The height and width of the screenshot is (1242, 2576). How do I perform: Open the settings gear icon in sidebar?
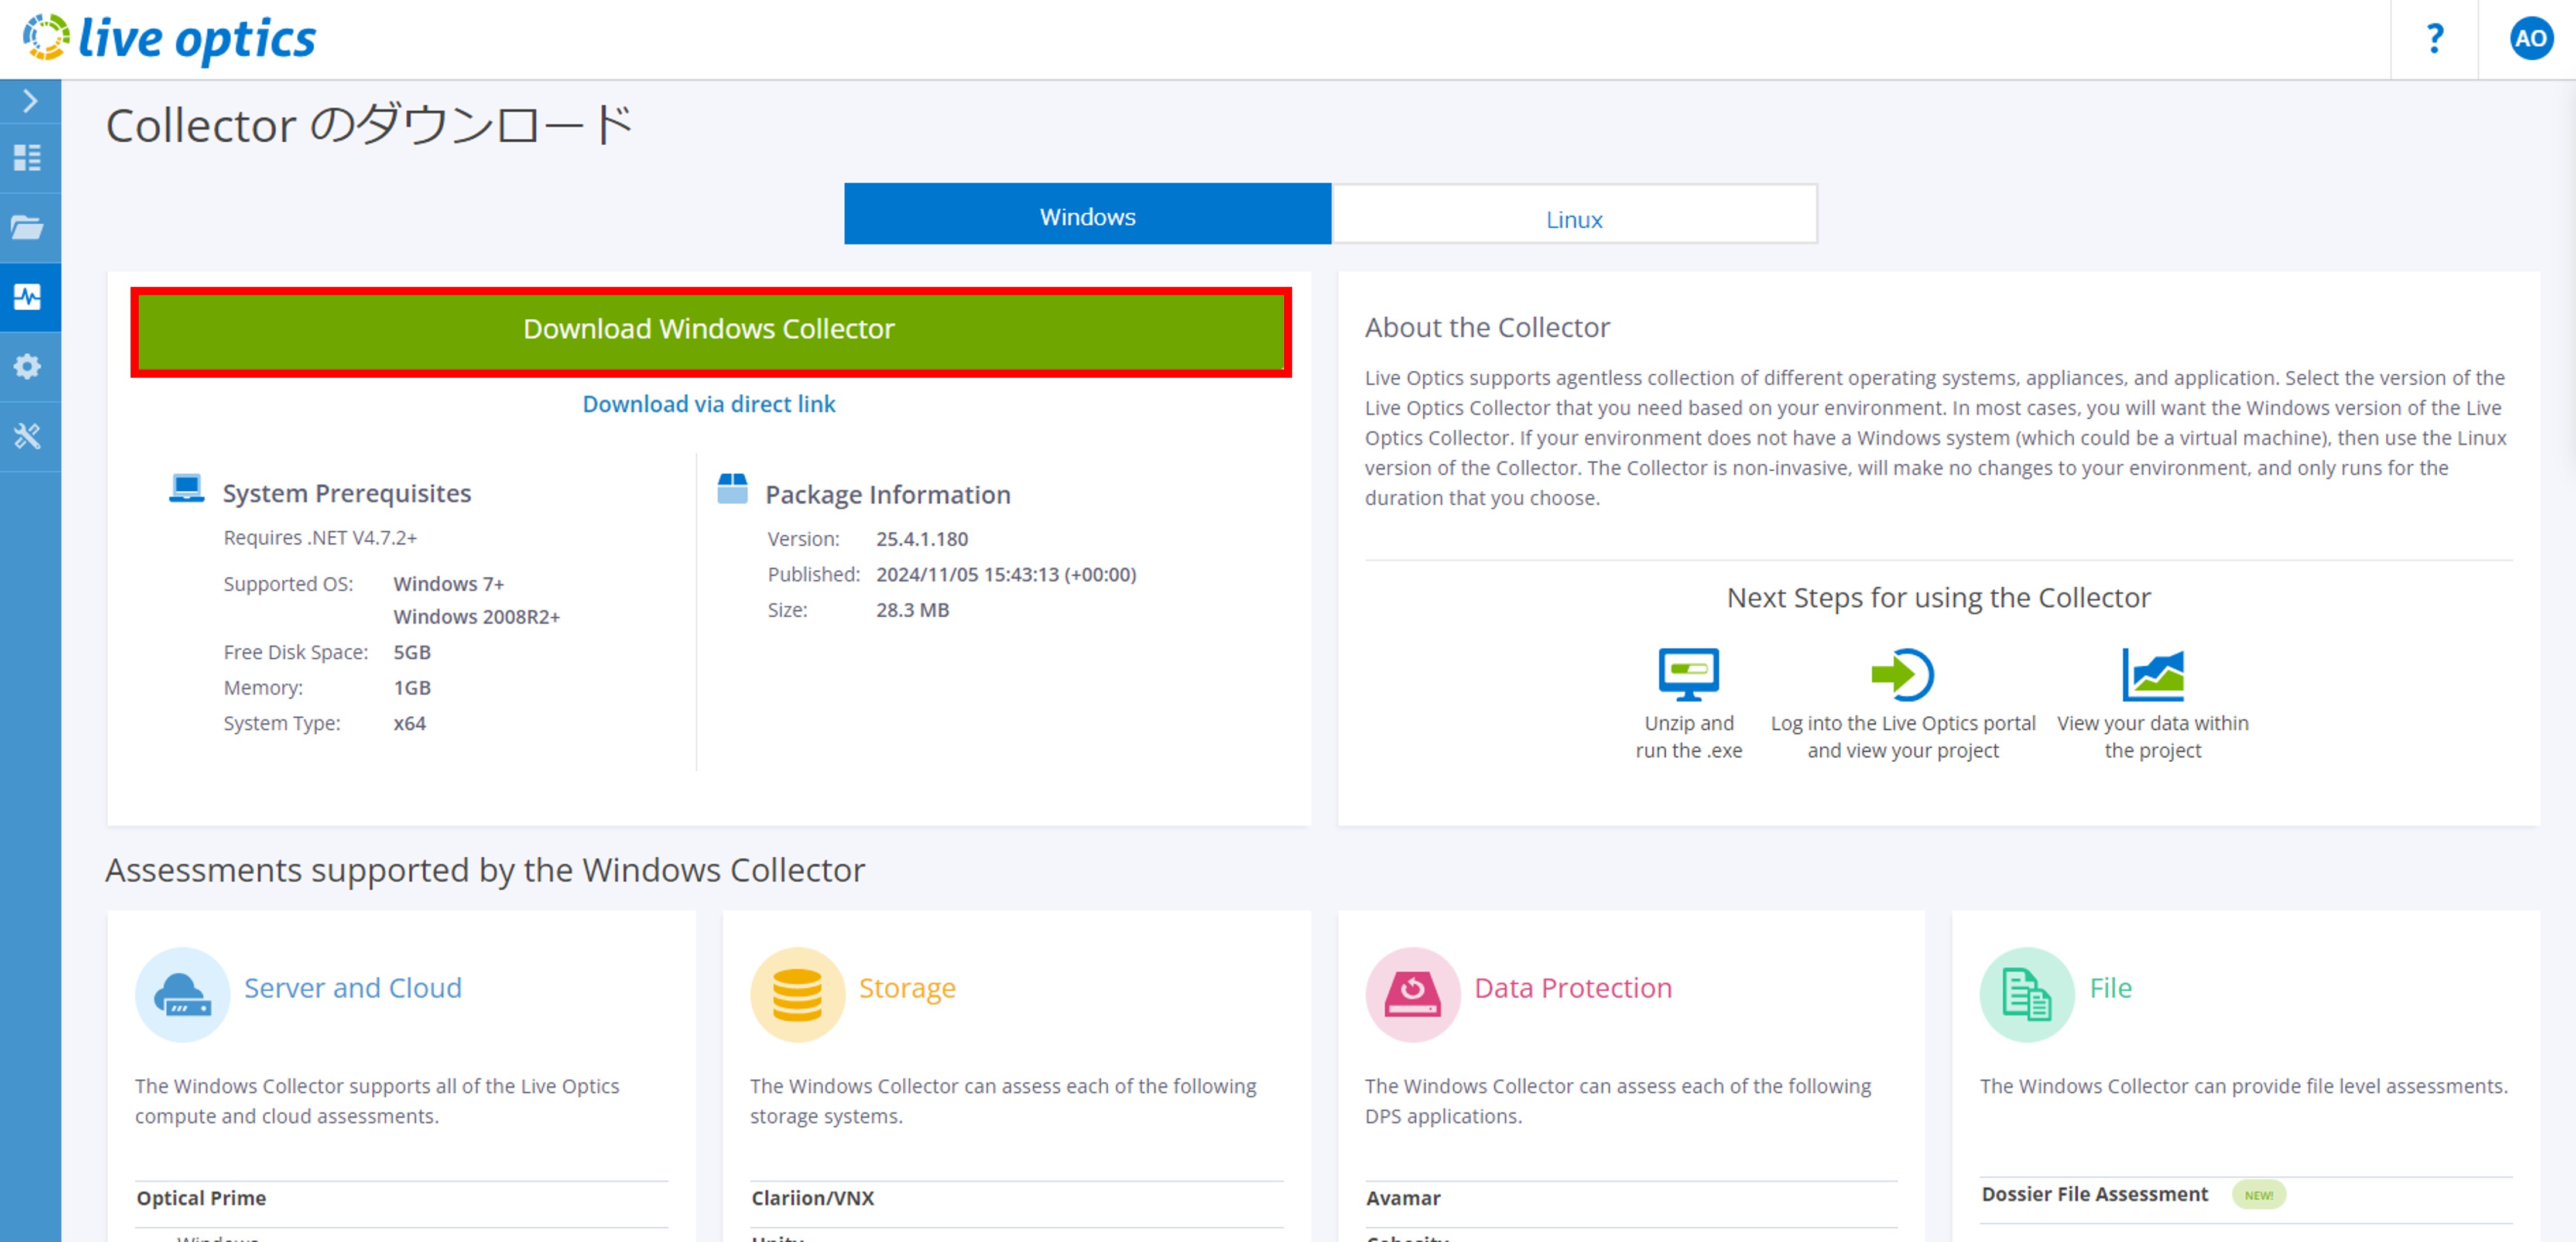tap(28, 367)
